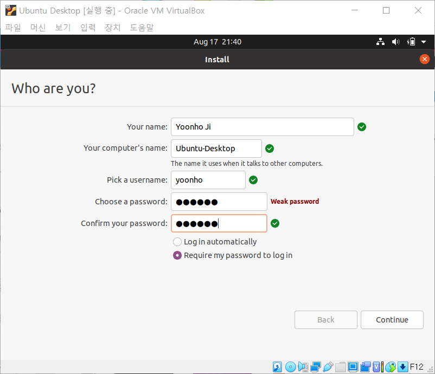The width and height of the screenshot is (435, 374).
Task: Click the VirtualBox hard disk activity icon
Action: 277,367
